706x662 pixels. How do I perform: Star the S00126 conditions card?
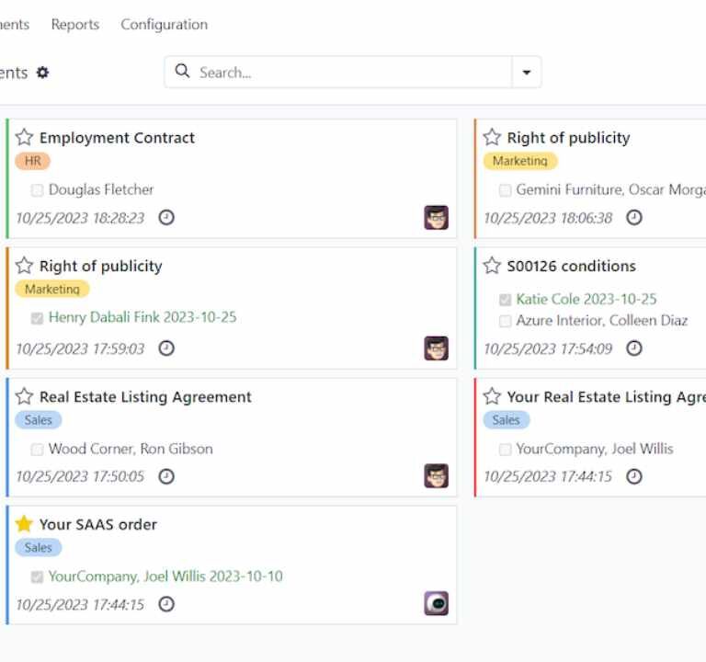point(492,266)
